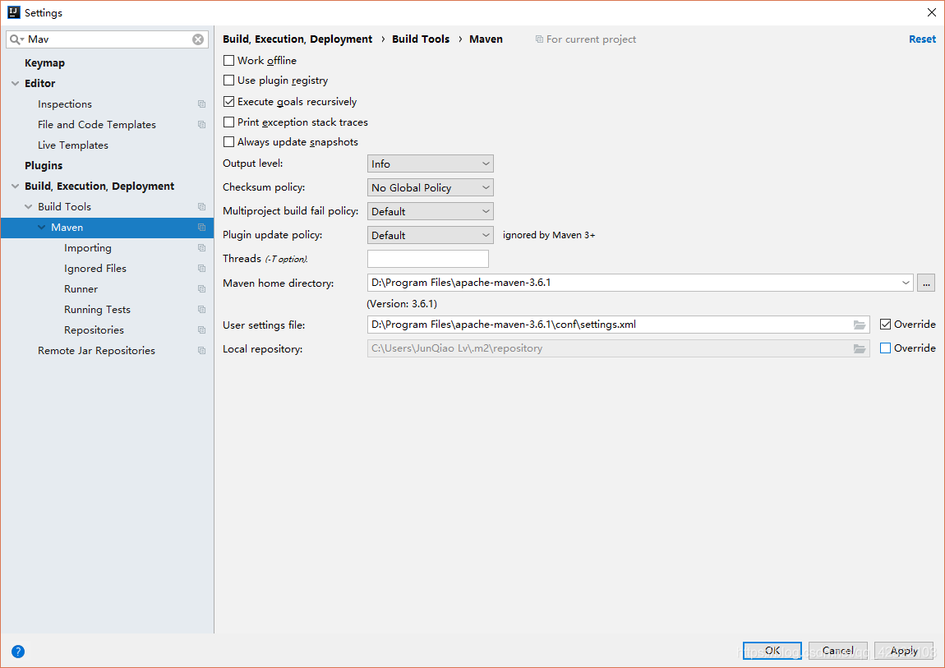Open the Inspections settings page
The height and width of the screenshot is (668, 945).
pyautogui.click(x=64, y=104)
